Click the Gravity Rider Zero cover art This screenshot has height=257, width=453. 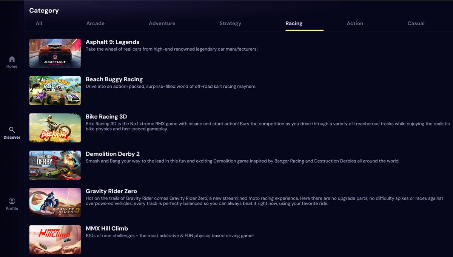[55, 202]
